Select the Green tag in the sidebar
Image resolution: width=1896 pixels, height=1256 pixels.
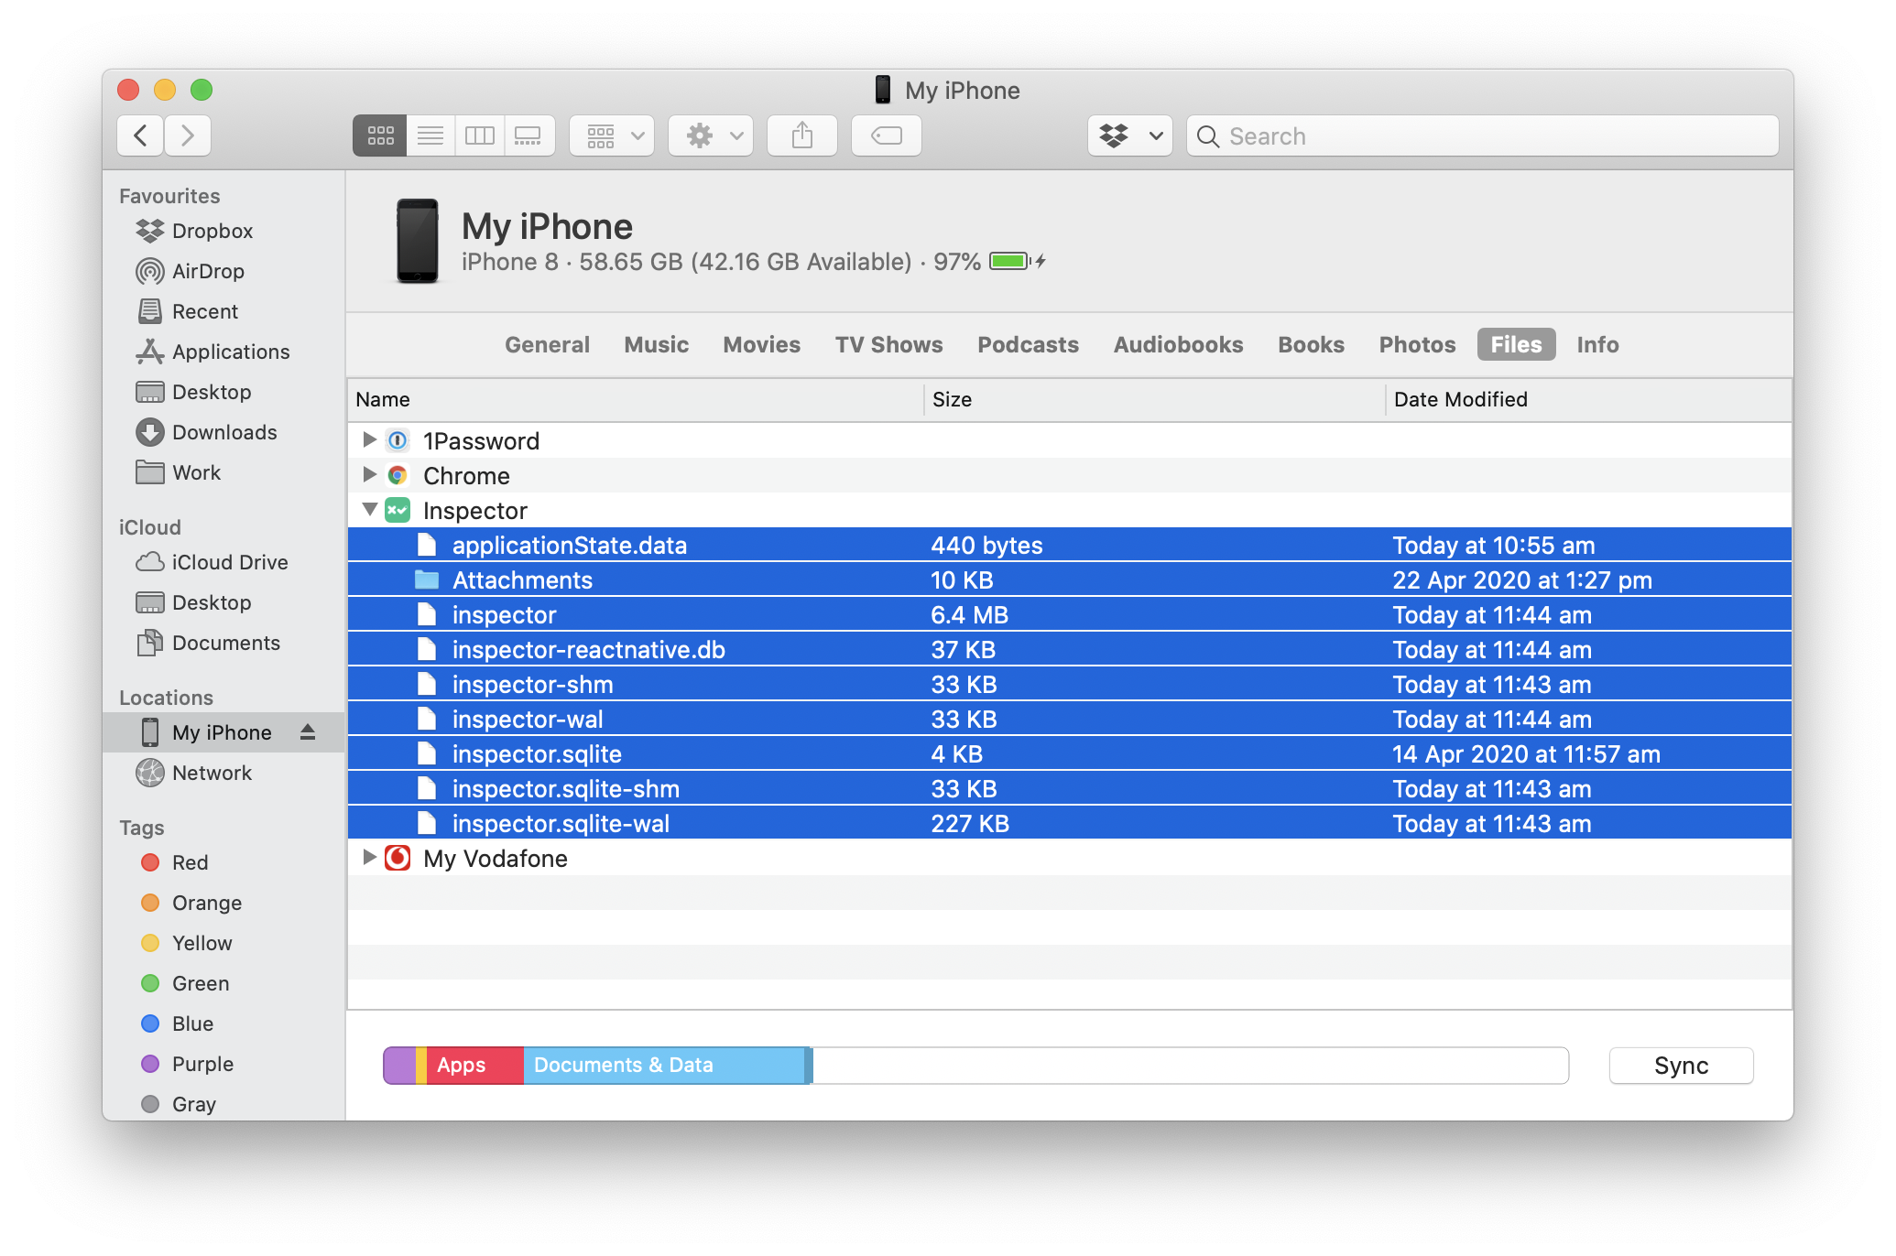tap(200, 983)
